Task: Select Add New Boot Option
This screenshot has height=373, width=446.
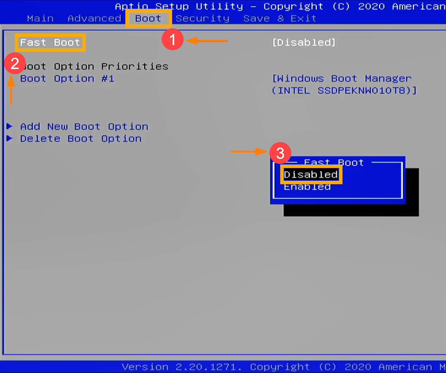Action: tap(84, 126)
